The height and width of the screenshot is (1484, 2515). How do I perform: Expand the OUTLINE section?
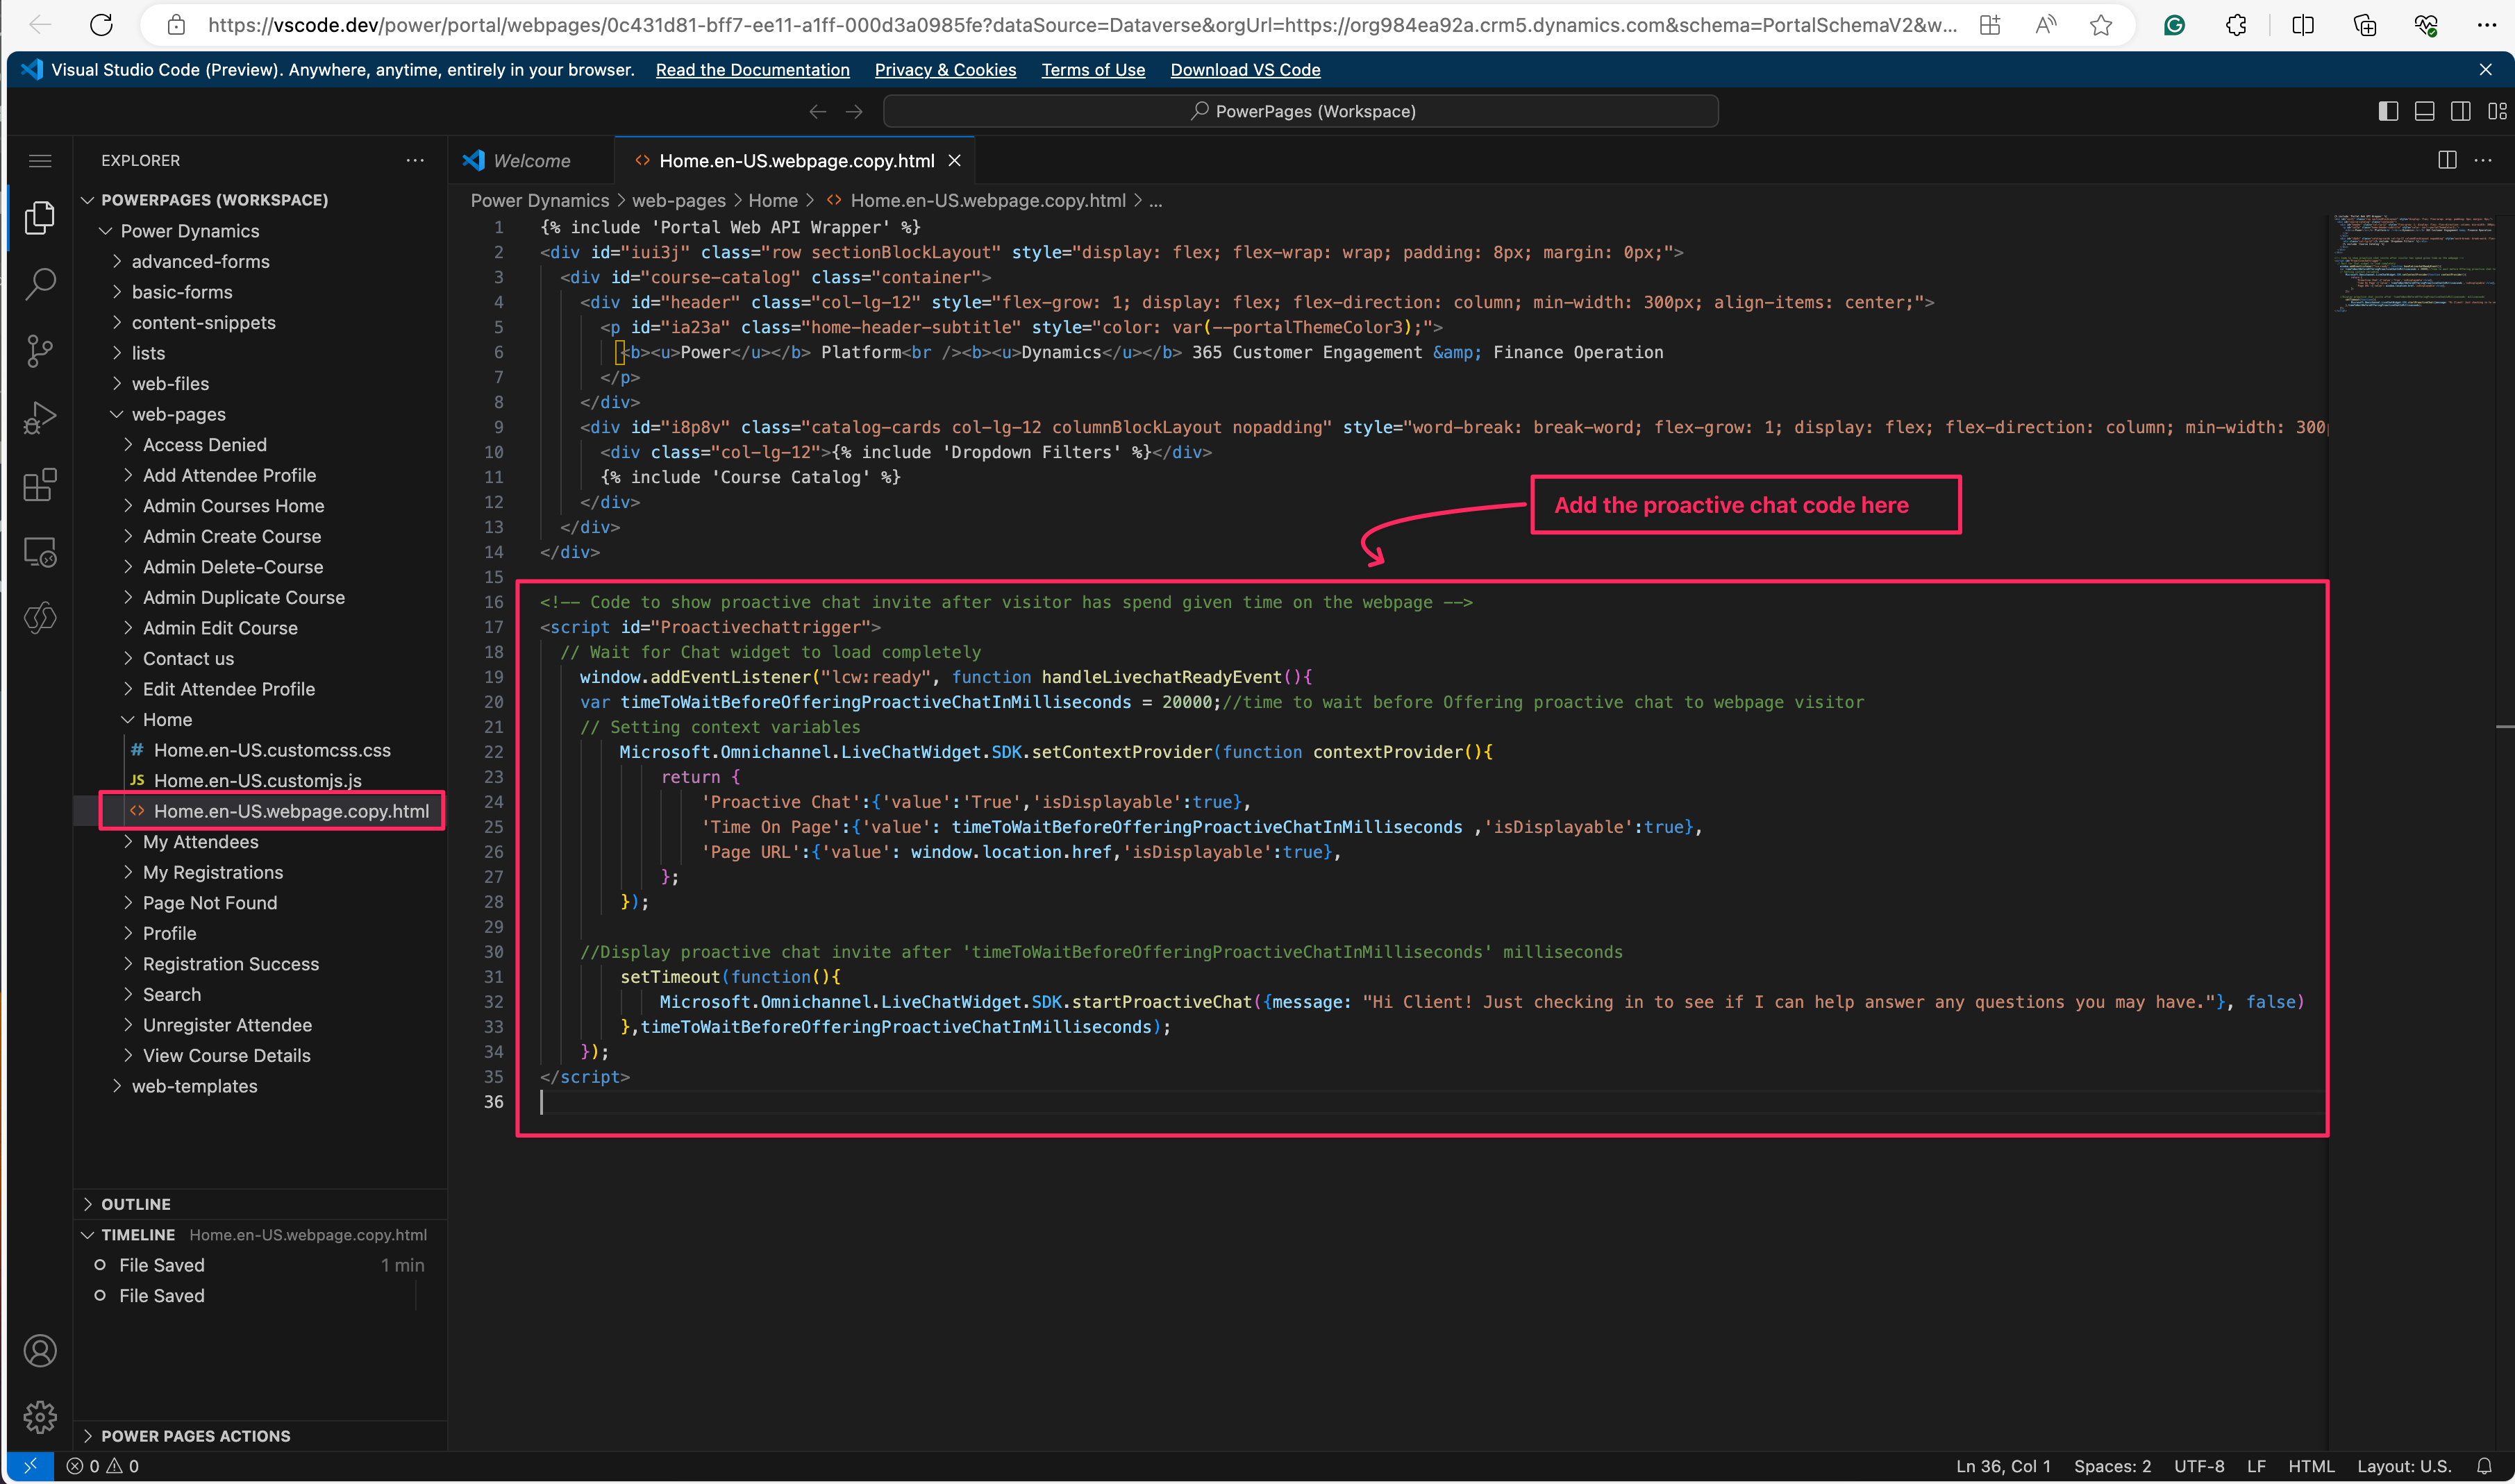[x=136, y=1204]
